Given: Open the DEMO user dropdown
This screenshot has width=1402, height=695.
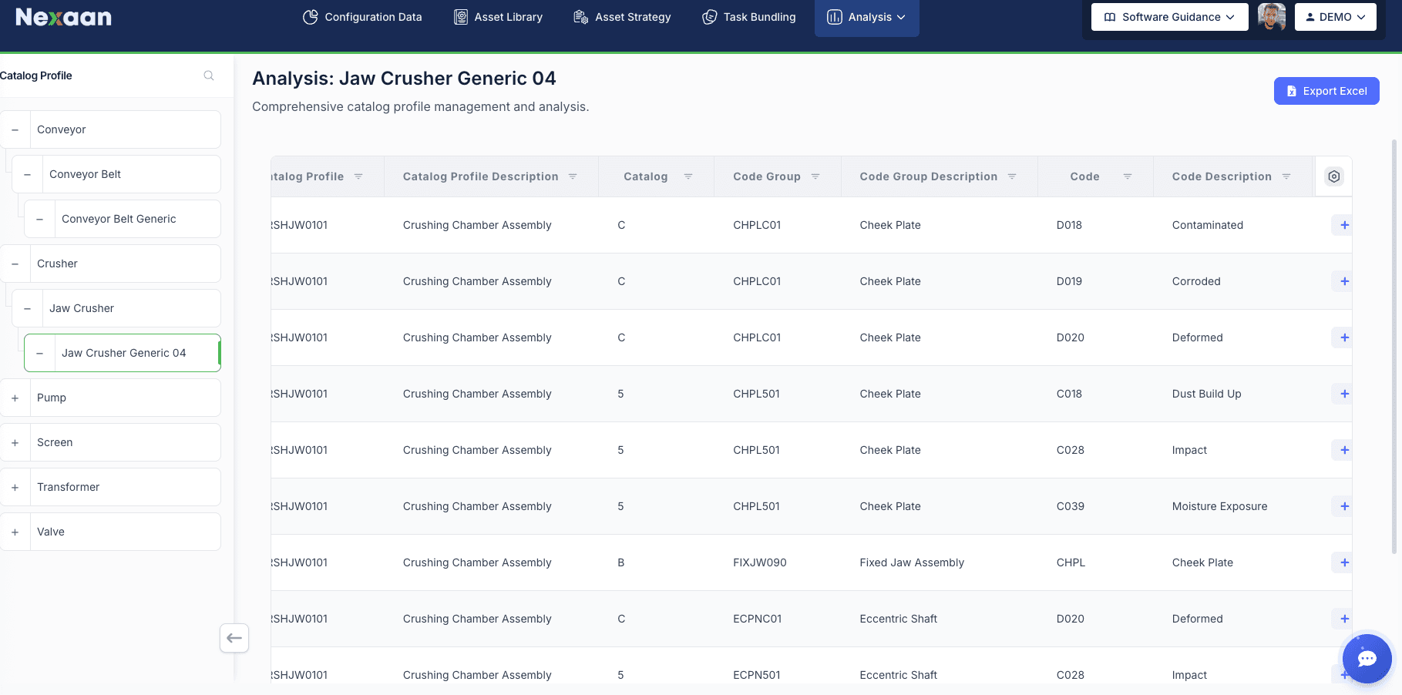Looking at the screenshot, I should tap(1335, 17).
